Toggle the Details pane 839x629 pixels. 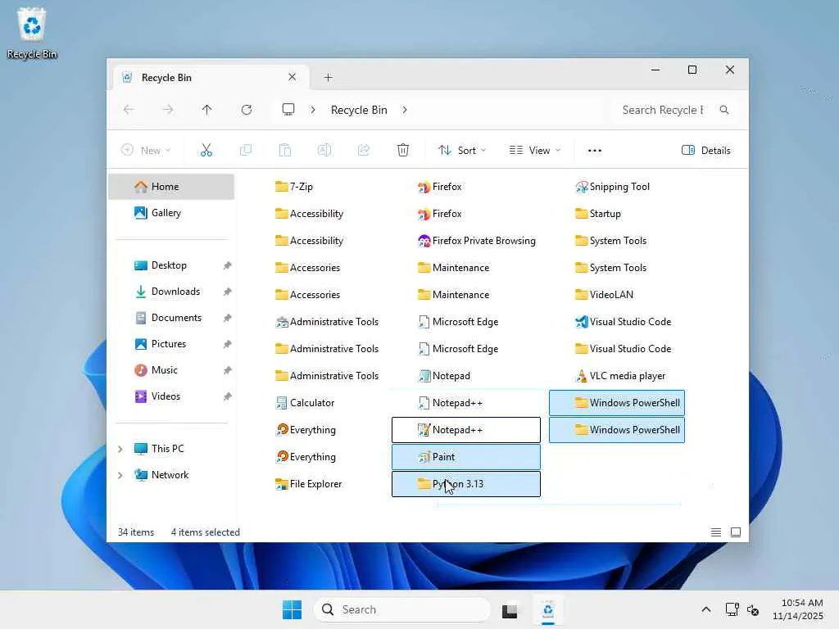pos(706,151)
